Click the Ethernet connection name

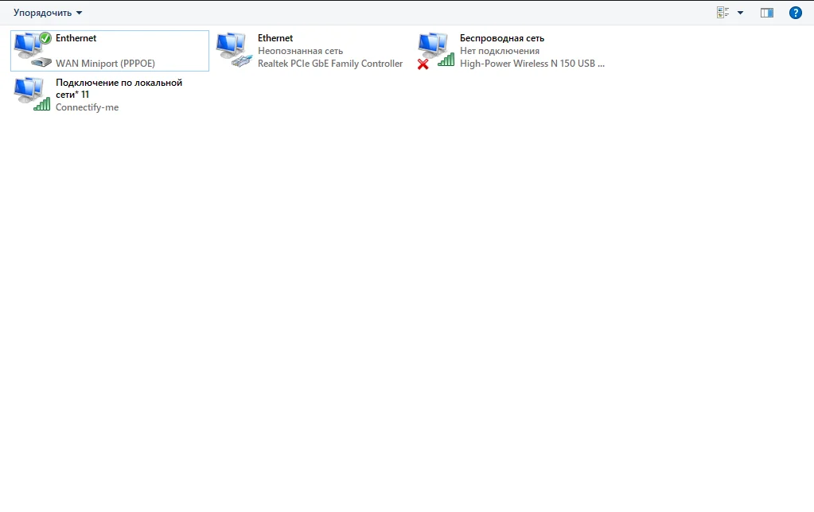click(275, 38)
